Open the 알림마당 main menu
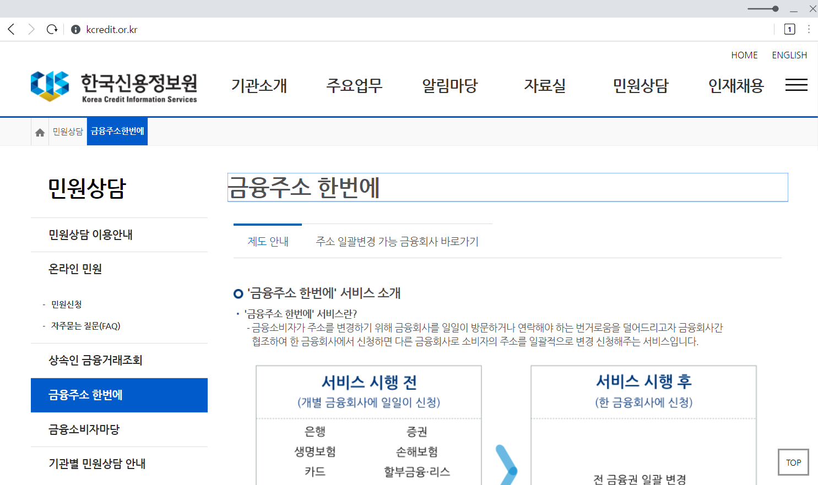 click(x=450, y=85)
